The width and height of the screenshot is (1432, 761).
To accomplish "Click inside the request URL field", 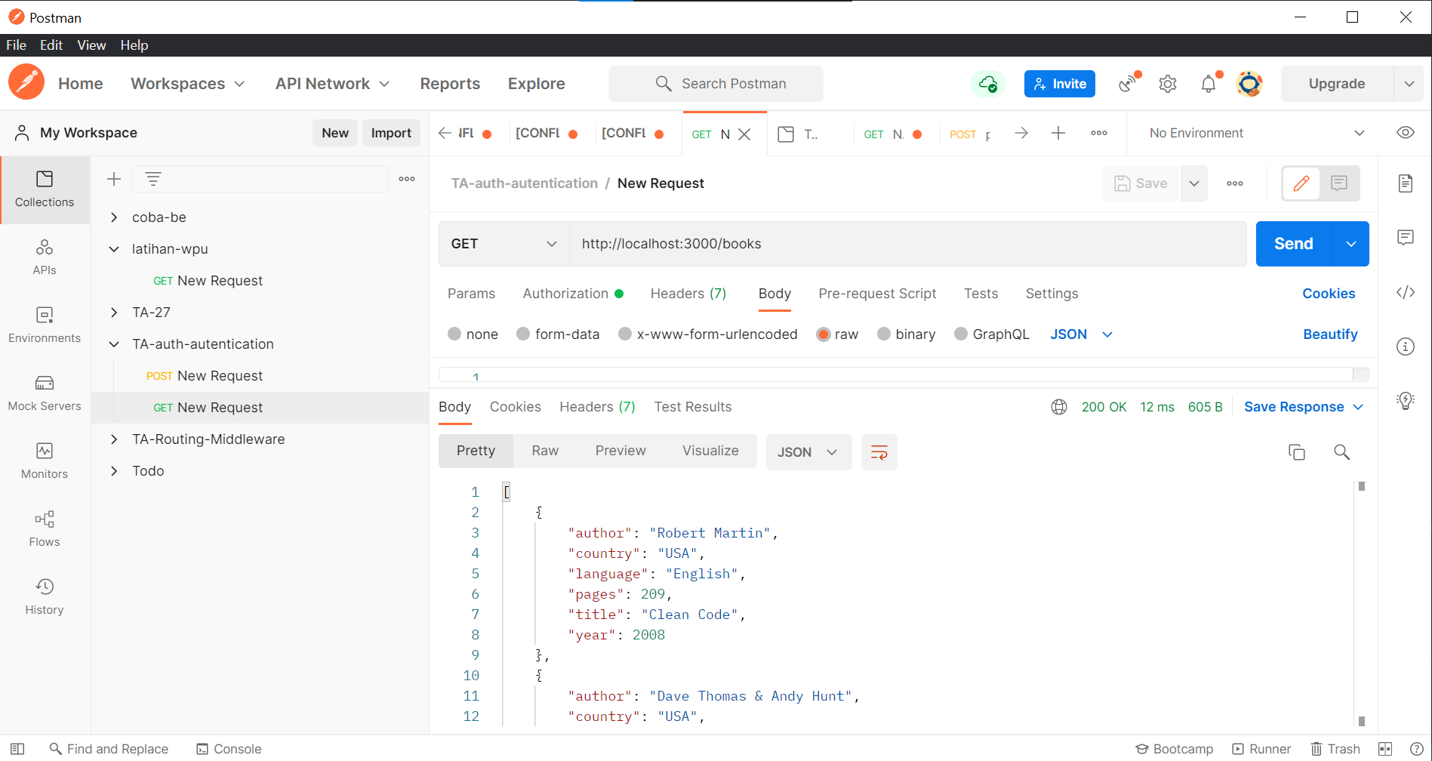I will [830, 243].
